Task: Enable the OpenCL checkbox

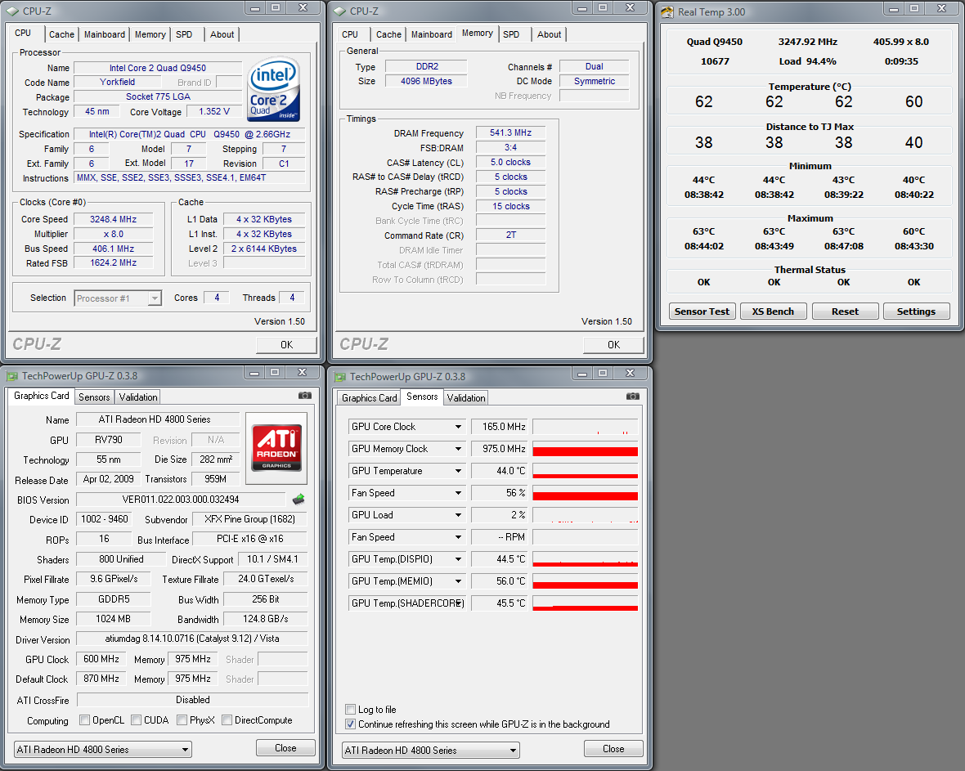Action: pyautogui.click(x=85, y=720)
